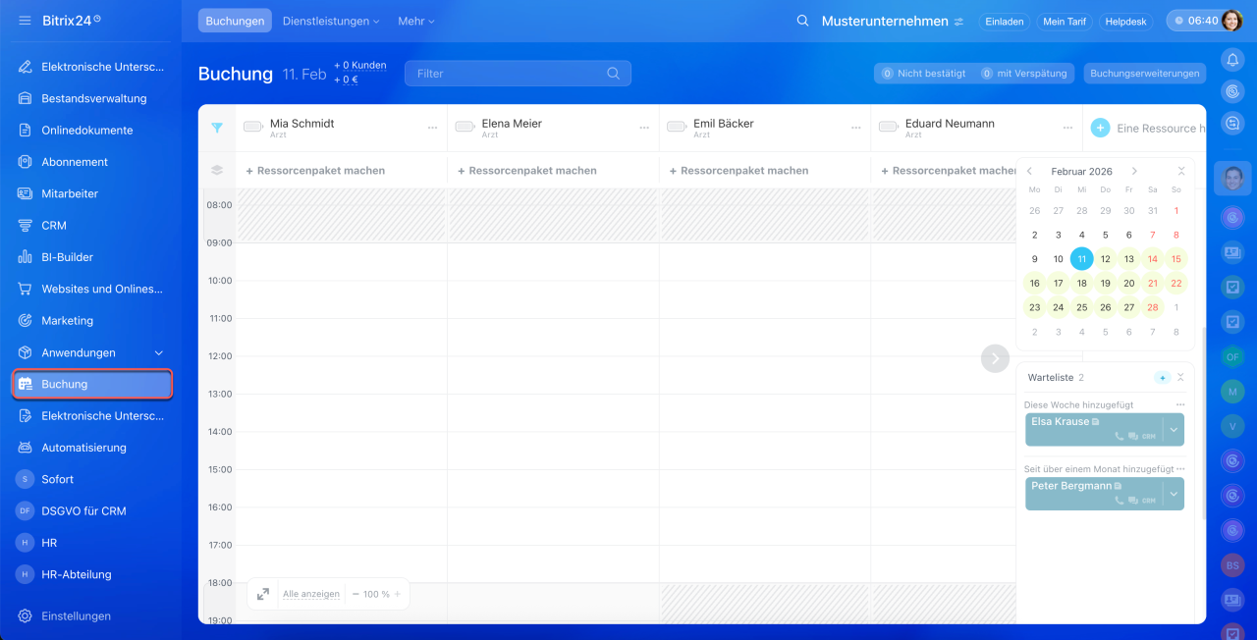1257x640 pixels.
Task: Click the 'Alle anzeigen' link
Action: click(x=311, y=594)
